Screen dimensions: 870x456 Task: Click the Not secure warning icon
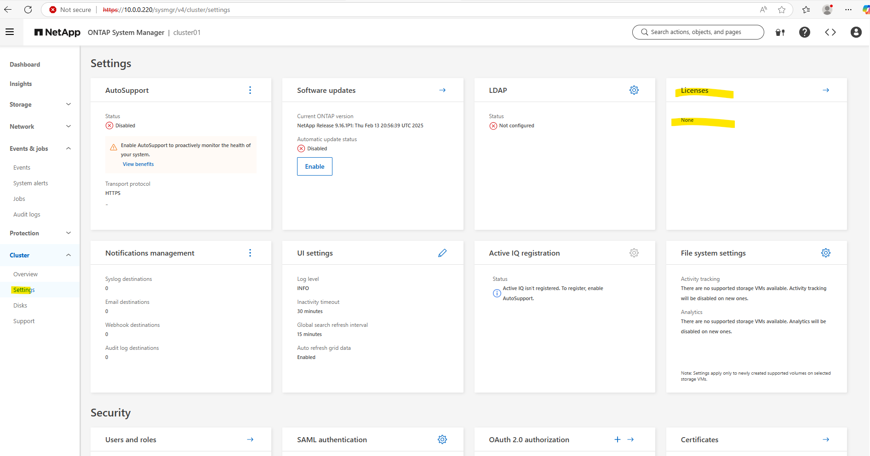53,10
